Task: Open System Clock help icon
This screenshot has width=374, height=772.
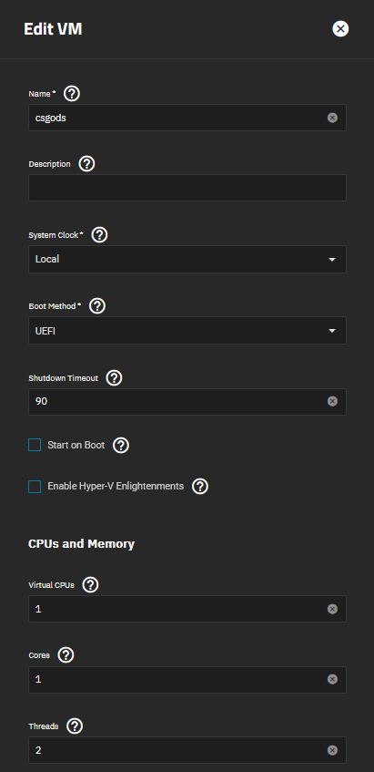Action: [x=100, y=235]
